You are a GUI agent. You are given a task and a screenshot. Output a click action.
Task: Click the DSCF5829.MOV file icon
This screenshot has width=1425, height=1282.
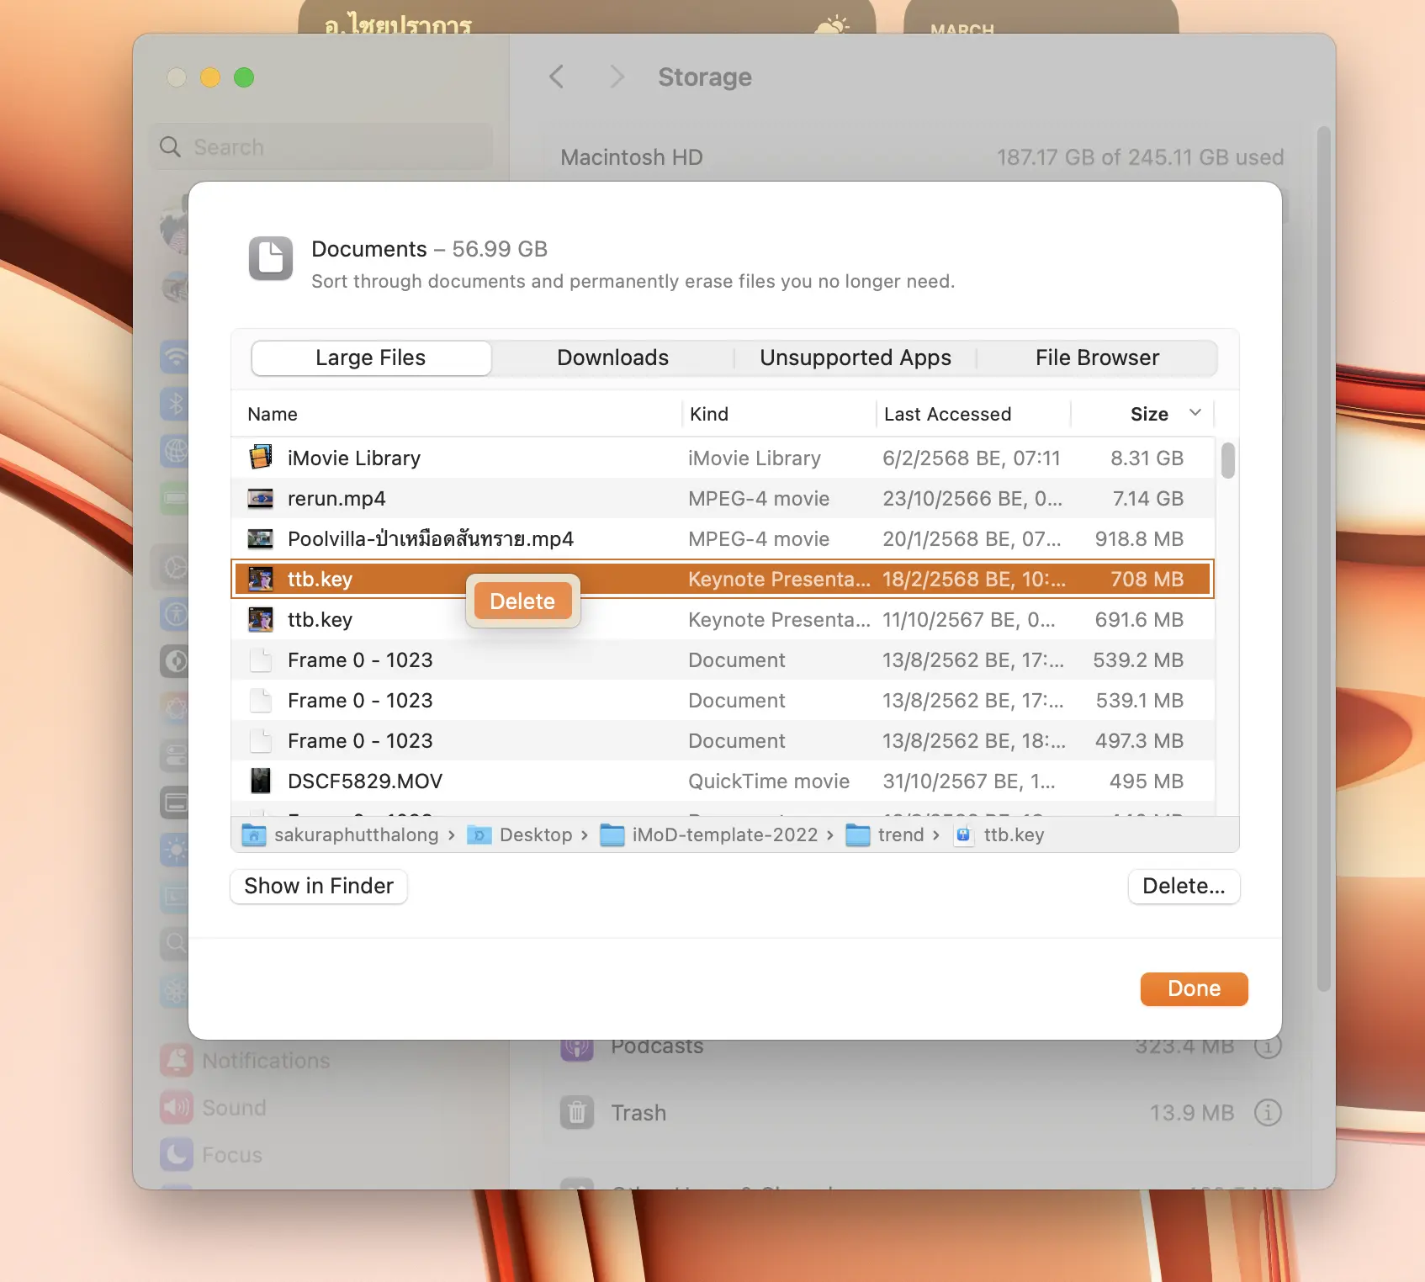[x=261, y=781]
